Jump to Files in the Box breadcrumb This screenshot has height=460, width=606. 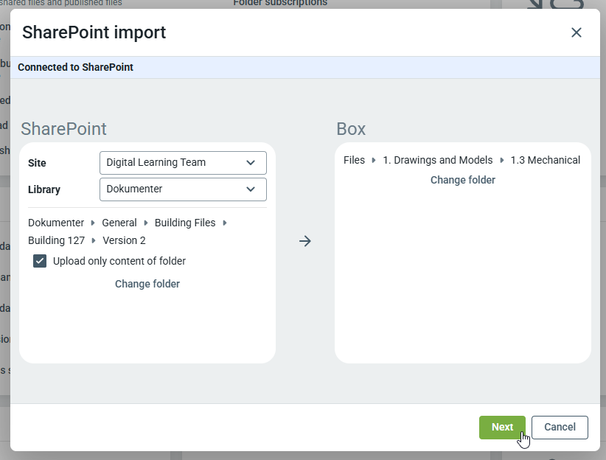tap(354, 160)
